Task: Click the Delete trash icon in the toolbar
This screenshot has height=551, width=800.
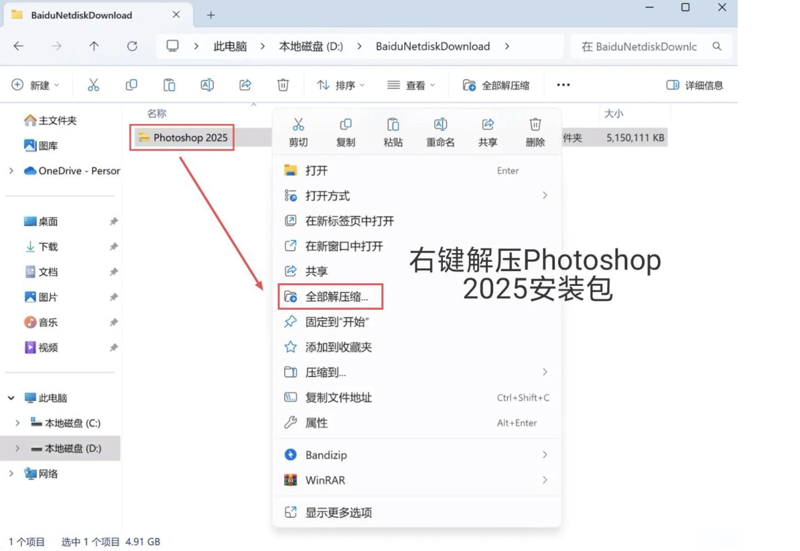Action: [283, 85]
